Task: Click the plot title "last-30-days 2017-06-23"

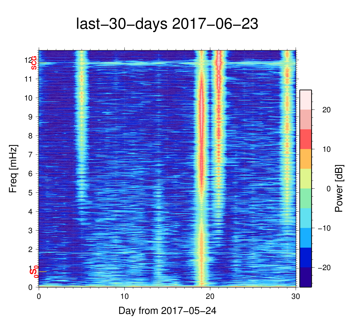Action: pos(167,24)
